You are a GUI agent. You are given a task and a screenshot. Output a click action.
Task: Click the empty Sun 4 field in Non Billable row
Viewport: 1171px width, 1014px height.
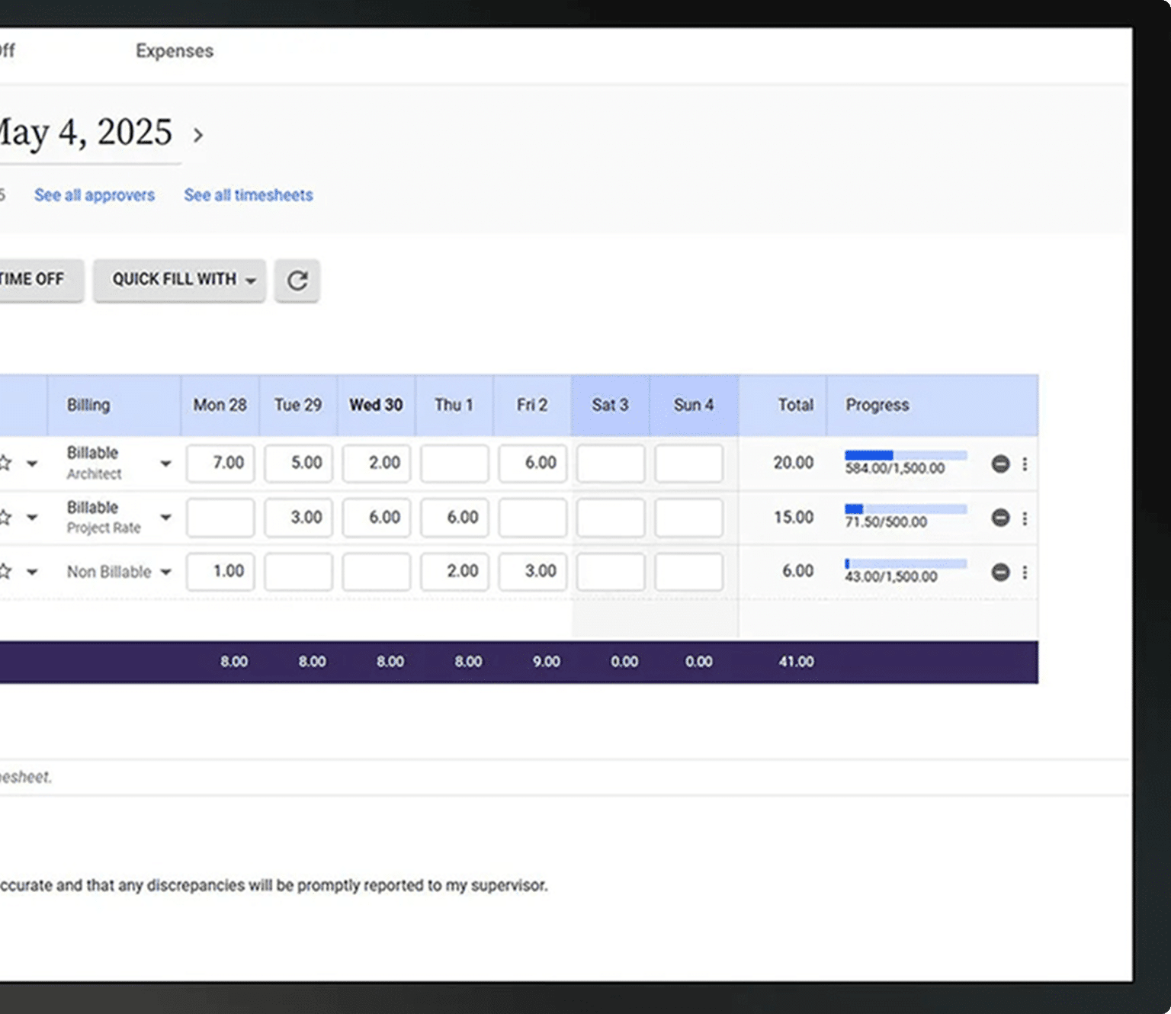688,572
